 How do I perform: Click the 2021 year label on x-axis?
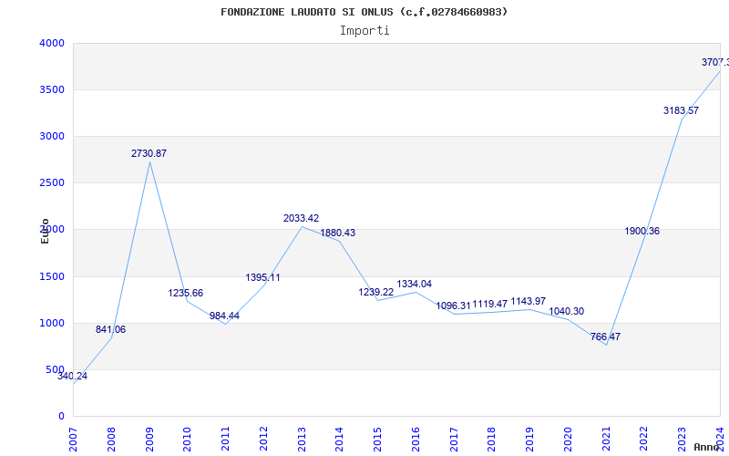(606, 436)
